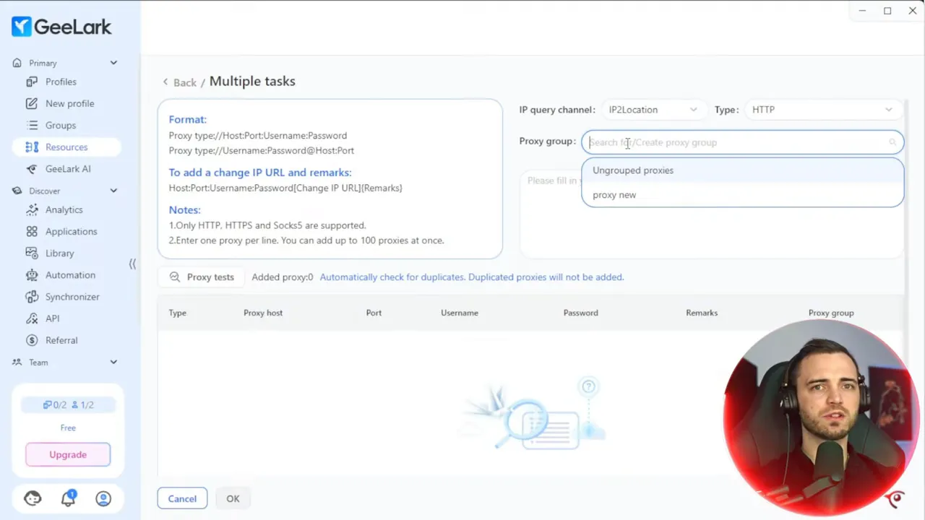The image size is (925, 520).
Task: Open the API section
Action: point(52,318)
